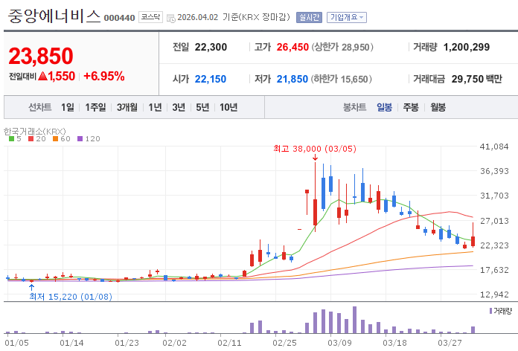Click the purple 120-day moving average swatch

click(x=80, y=138)
